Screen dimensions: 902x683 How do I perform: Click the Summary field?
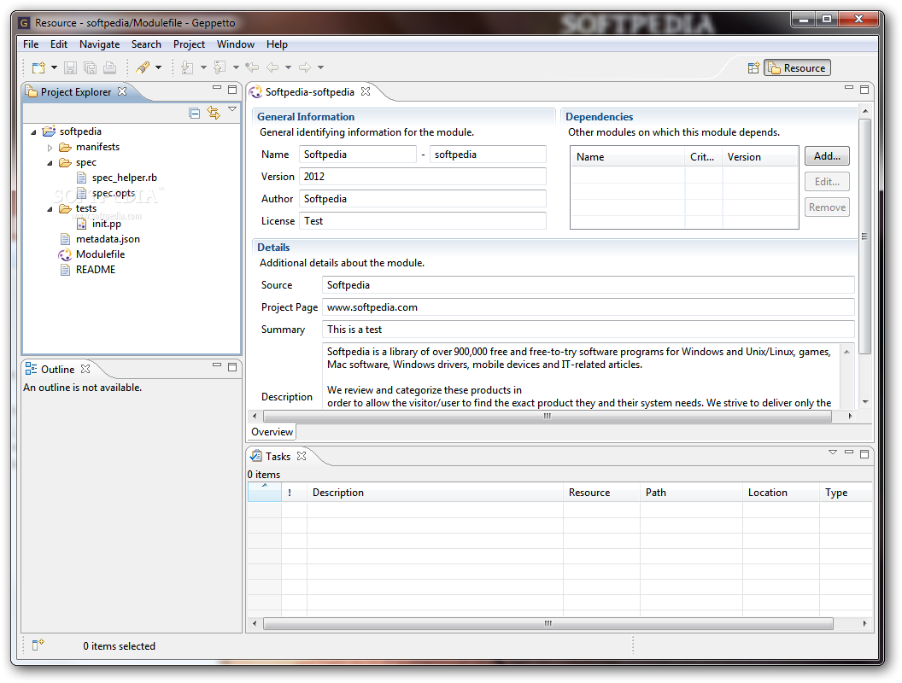(x=588, y=330)
